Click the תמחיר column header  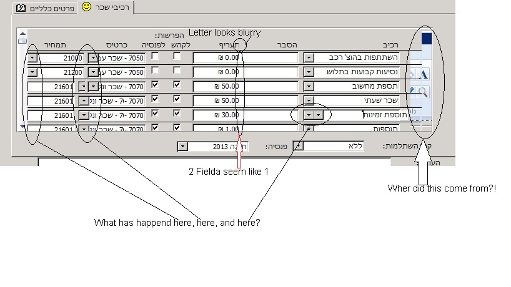[x=55, y=45]
